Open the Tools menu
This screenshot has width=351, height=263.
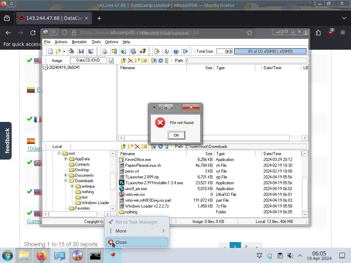pos(96,42)
